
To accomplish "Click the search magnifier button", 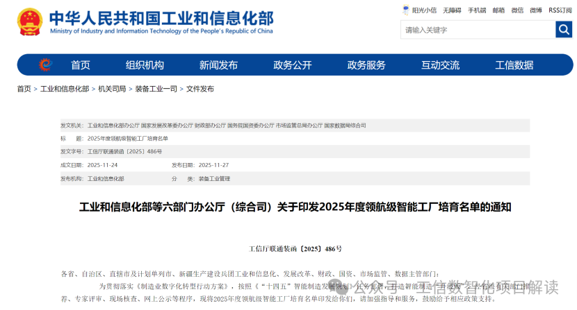I will tap(563, 30).
